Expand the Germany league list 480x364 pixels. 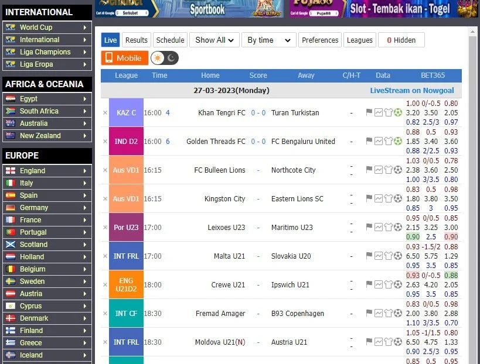47,208
